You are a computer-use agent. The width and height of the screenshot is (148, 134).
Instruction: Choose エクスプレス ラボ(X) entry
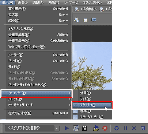pos(37,29)
